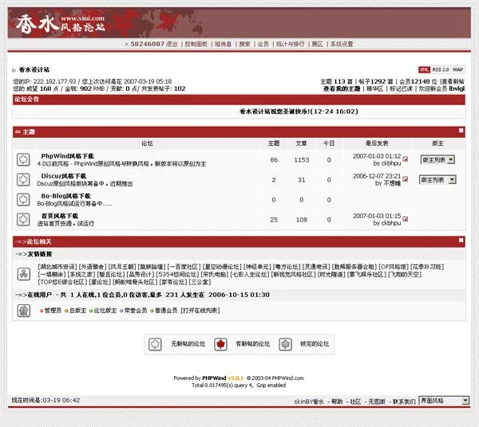
Task: Open the 界面风格 style selector dropdown
Action: pos(443,401)
